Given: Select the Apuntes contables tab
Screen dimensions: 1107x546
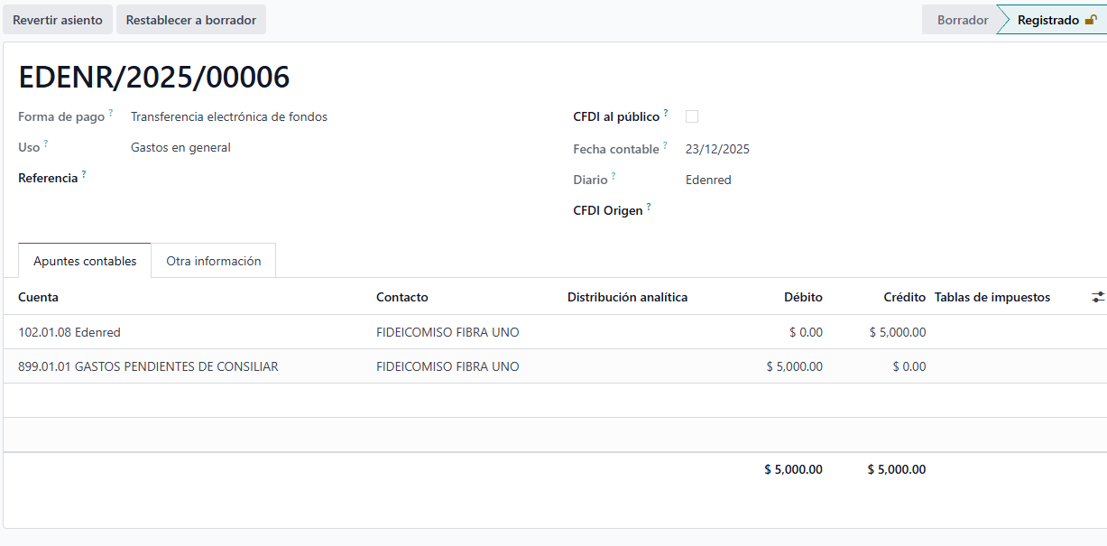Looking at the screenshot, I should [x=84, y=260].
